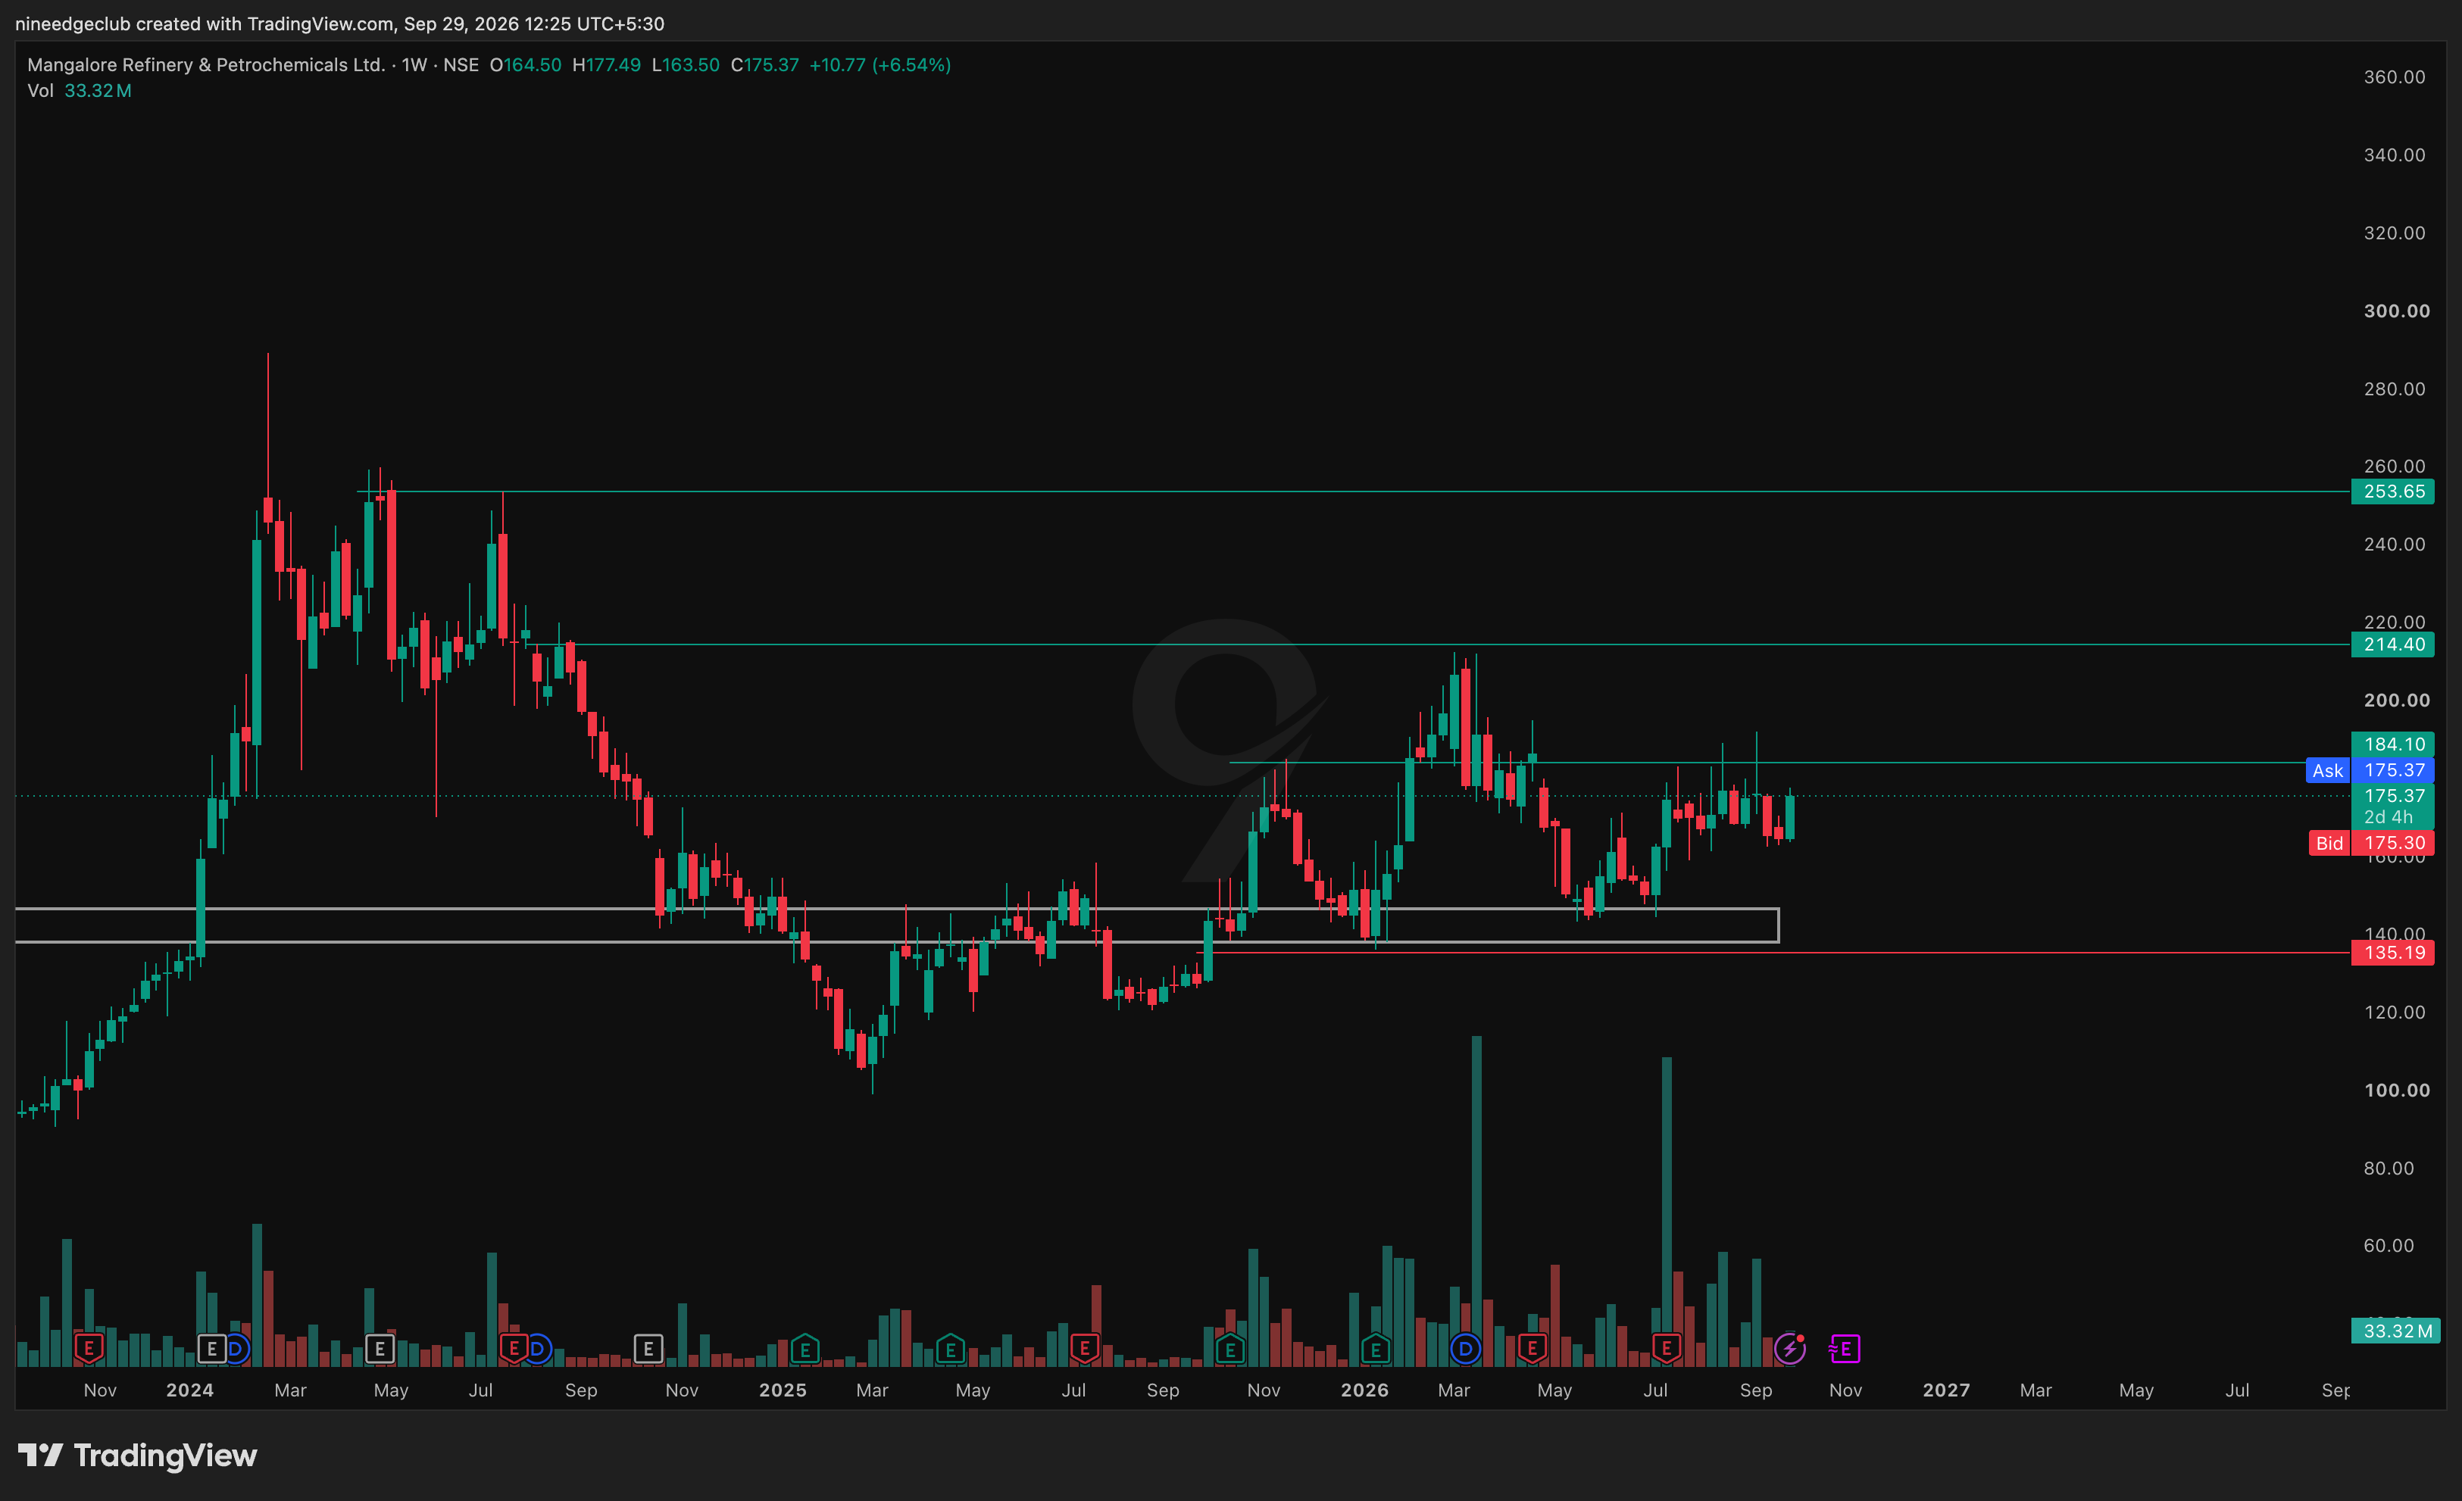Click the H177.49 high value

pyautogui.click(x=607, y=65)
